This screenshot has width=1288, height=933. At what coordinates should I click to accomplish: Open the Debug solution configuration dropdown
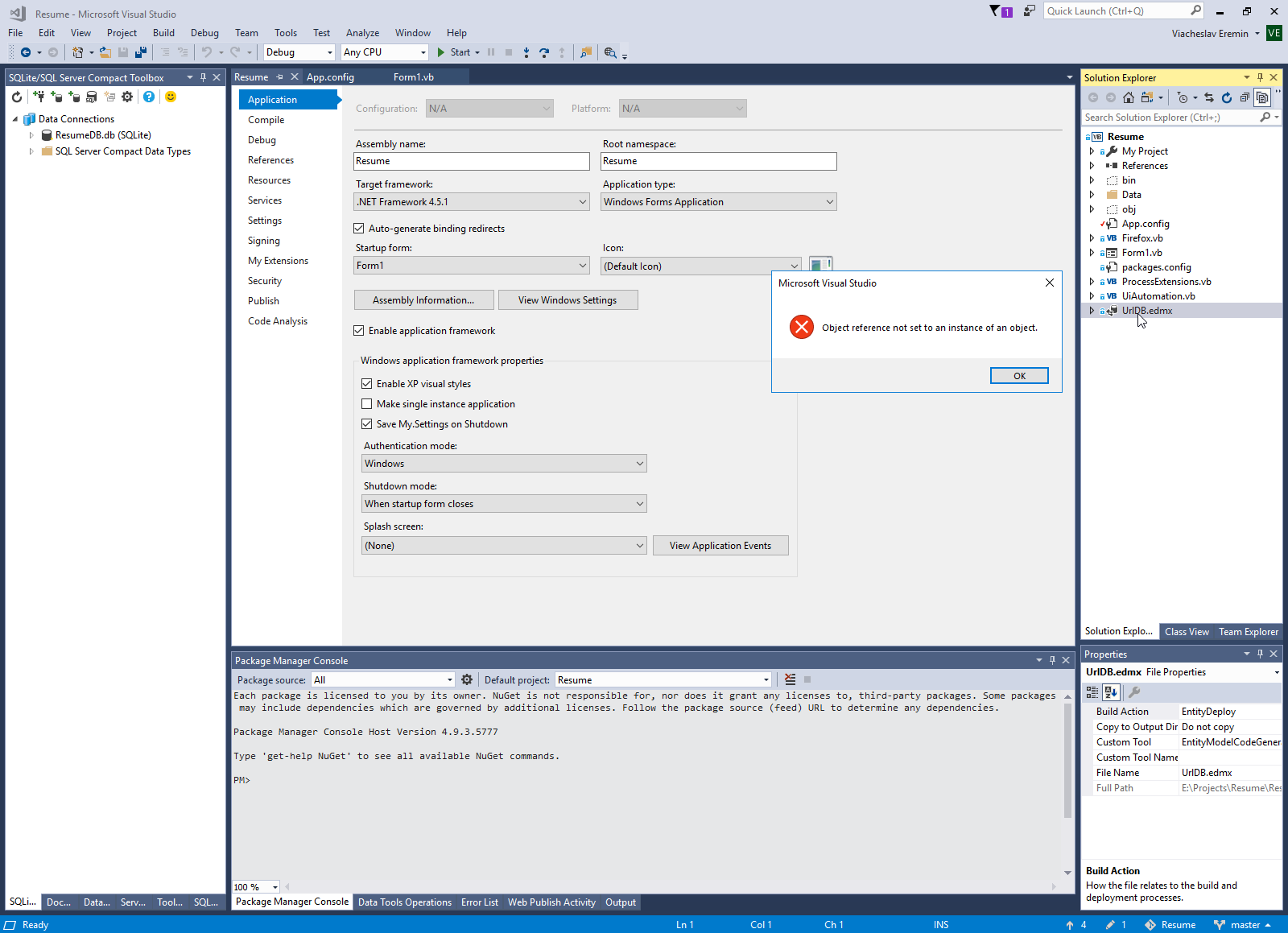pos(299,52)
